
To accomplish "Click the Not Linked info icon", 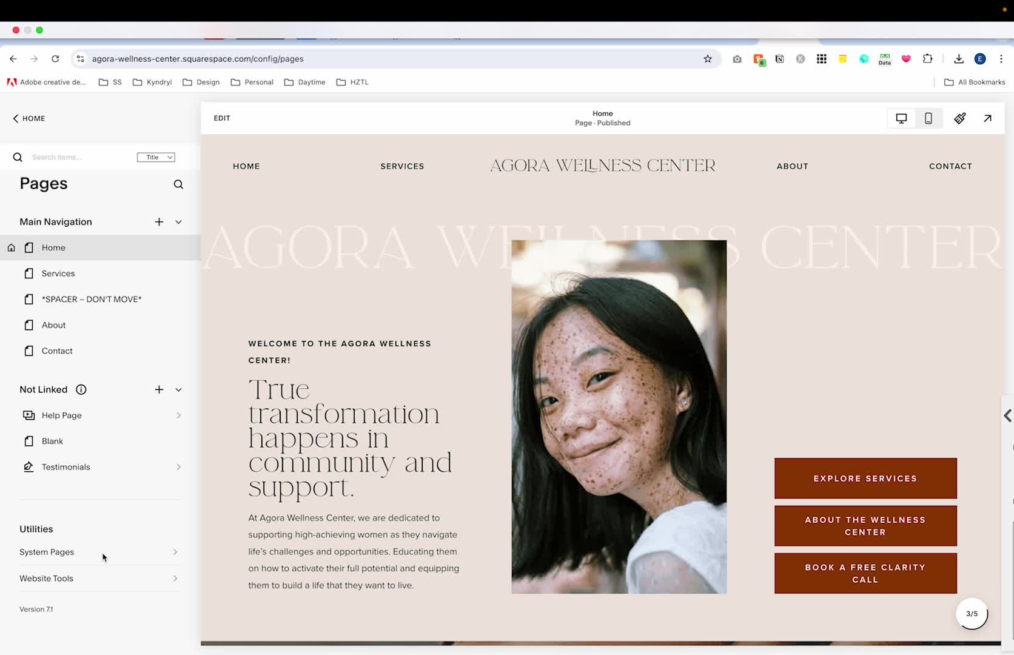I will 81,389.
